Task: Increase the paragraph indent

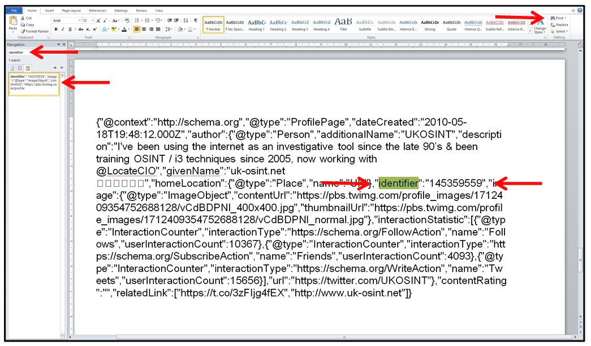Action: 176,20
